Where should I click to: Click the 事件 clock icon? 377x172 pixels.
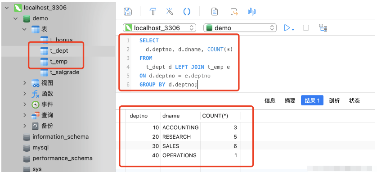click(36, 104)
